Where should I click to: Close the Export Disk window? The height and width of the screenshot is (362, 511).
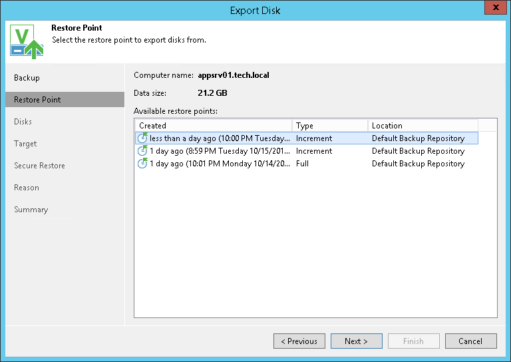point(496,7)
